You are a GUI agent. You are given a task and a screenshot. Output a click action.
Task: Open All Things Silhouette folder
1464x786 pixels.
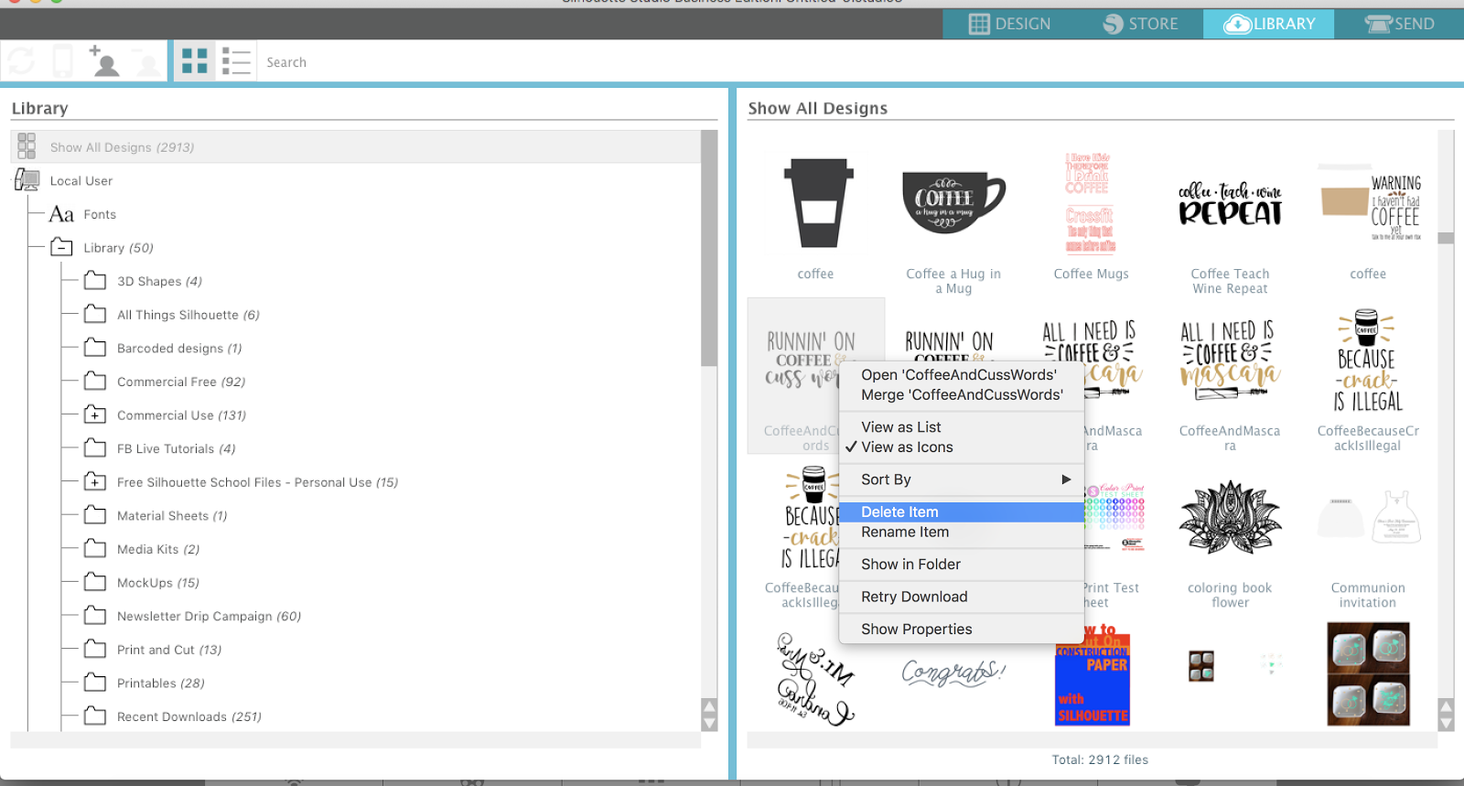tap(188, 315)
